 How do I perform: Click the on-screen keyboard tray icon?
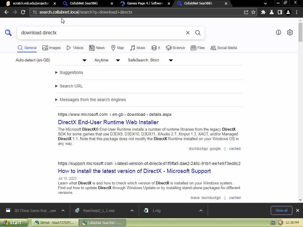[x=273, y=223]
